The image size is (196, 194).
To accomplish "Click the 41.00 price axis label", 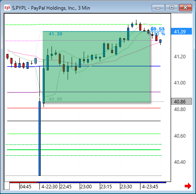I will 180,83.
